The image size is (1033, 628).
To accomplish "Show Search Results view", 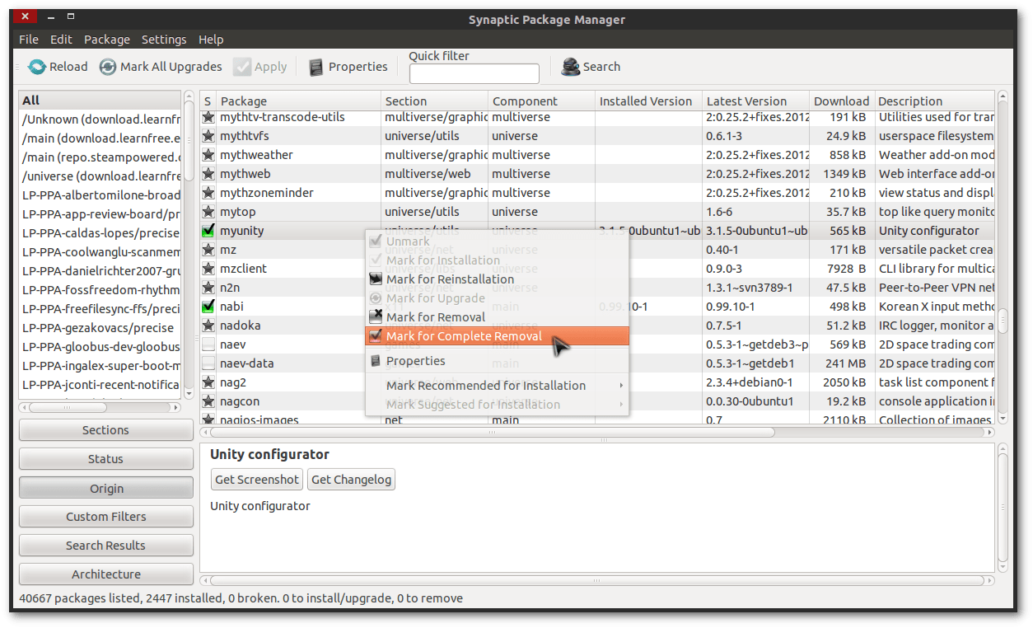I will (105, 546).
